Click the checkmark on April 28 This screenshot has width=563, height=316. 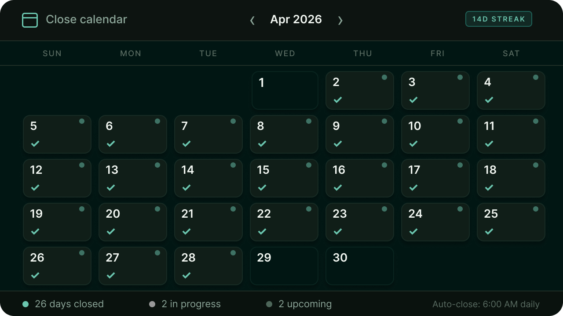(186, 275)
